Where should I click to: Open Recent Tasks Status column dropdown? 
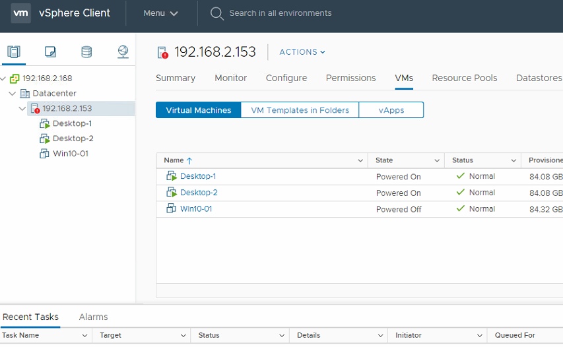pyautogui.click(x=282, y=336)
